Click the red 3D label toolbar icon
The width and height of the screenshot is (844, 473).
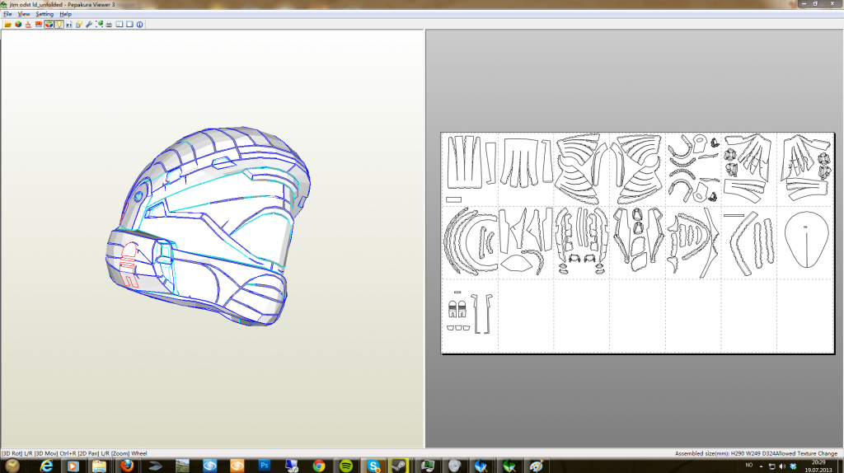pos(39,24)
